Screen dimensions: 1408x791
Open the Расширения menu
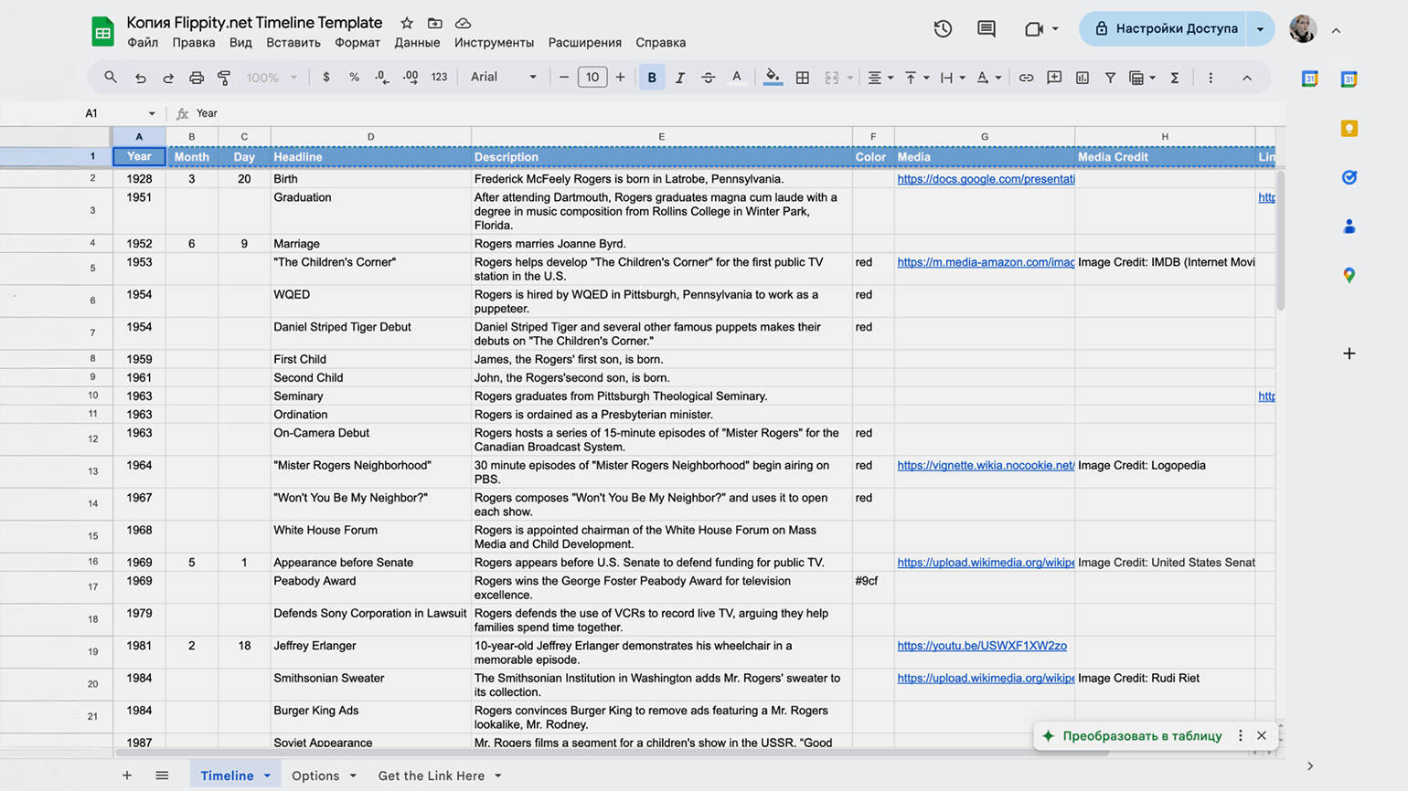pyautogui.click(x=585, y=43)
